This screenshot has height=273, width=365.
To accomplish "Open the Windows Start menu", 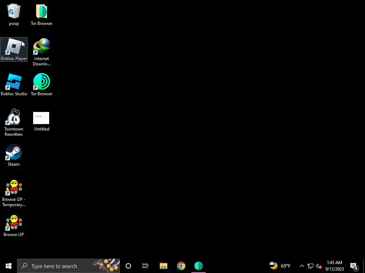I will (x=9, y=266).
